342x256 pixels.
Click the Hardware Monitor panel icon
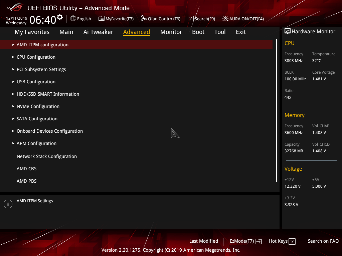click(288, 31)
